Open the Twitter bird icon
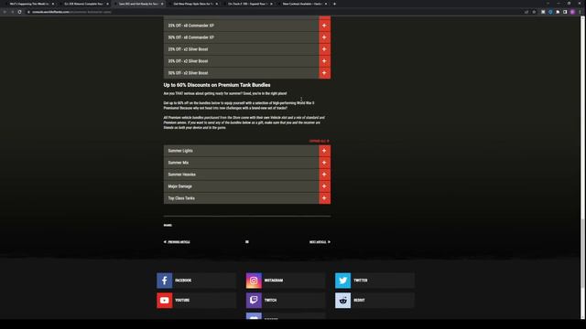Screen dimensions: 586x329 (x=342, y=281)
